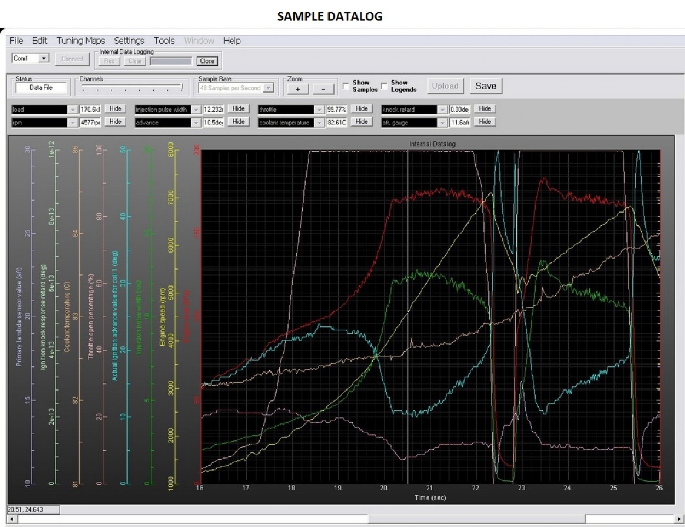Screen dimensions: 685x527
Task: Click the Internal Datalog chart title
Action: 432,144
